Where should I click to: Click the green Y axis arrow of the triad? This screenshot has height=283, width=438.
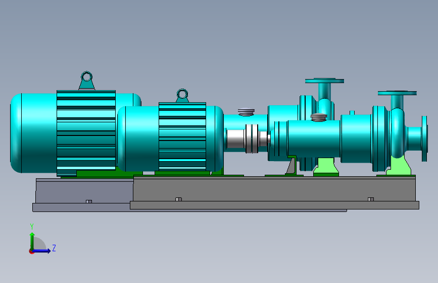[32, 241]
